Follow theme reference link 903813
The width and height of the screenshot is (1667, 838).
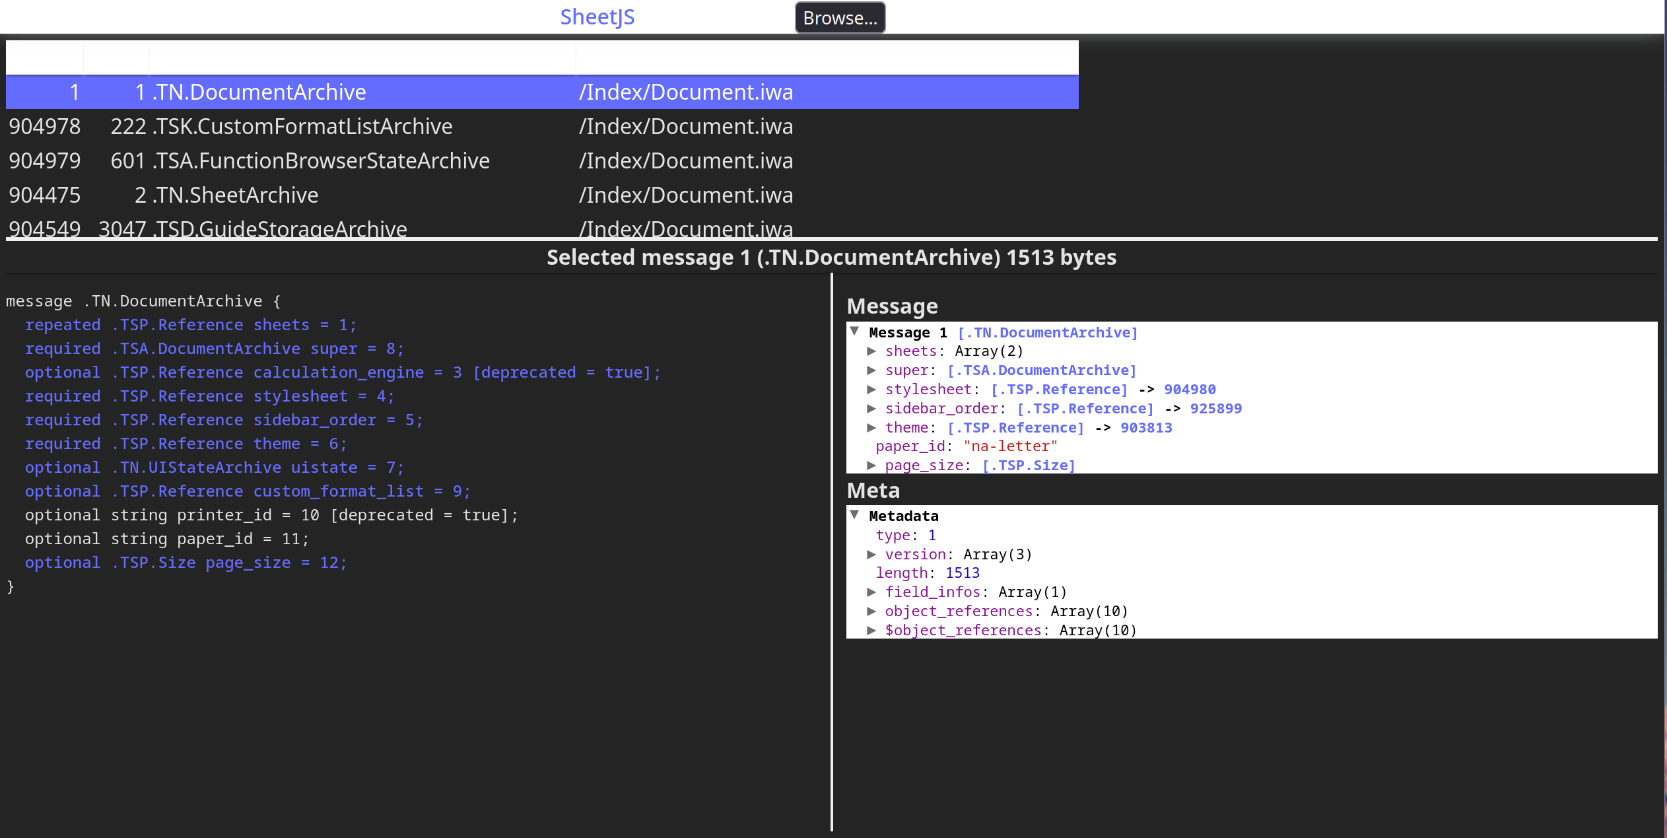[x=1146, y=428]
